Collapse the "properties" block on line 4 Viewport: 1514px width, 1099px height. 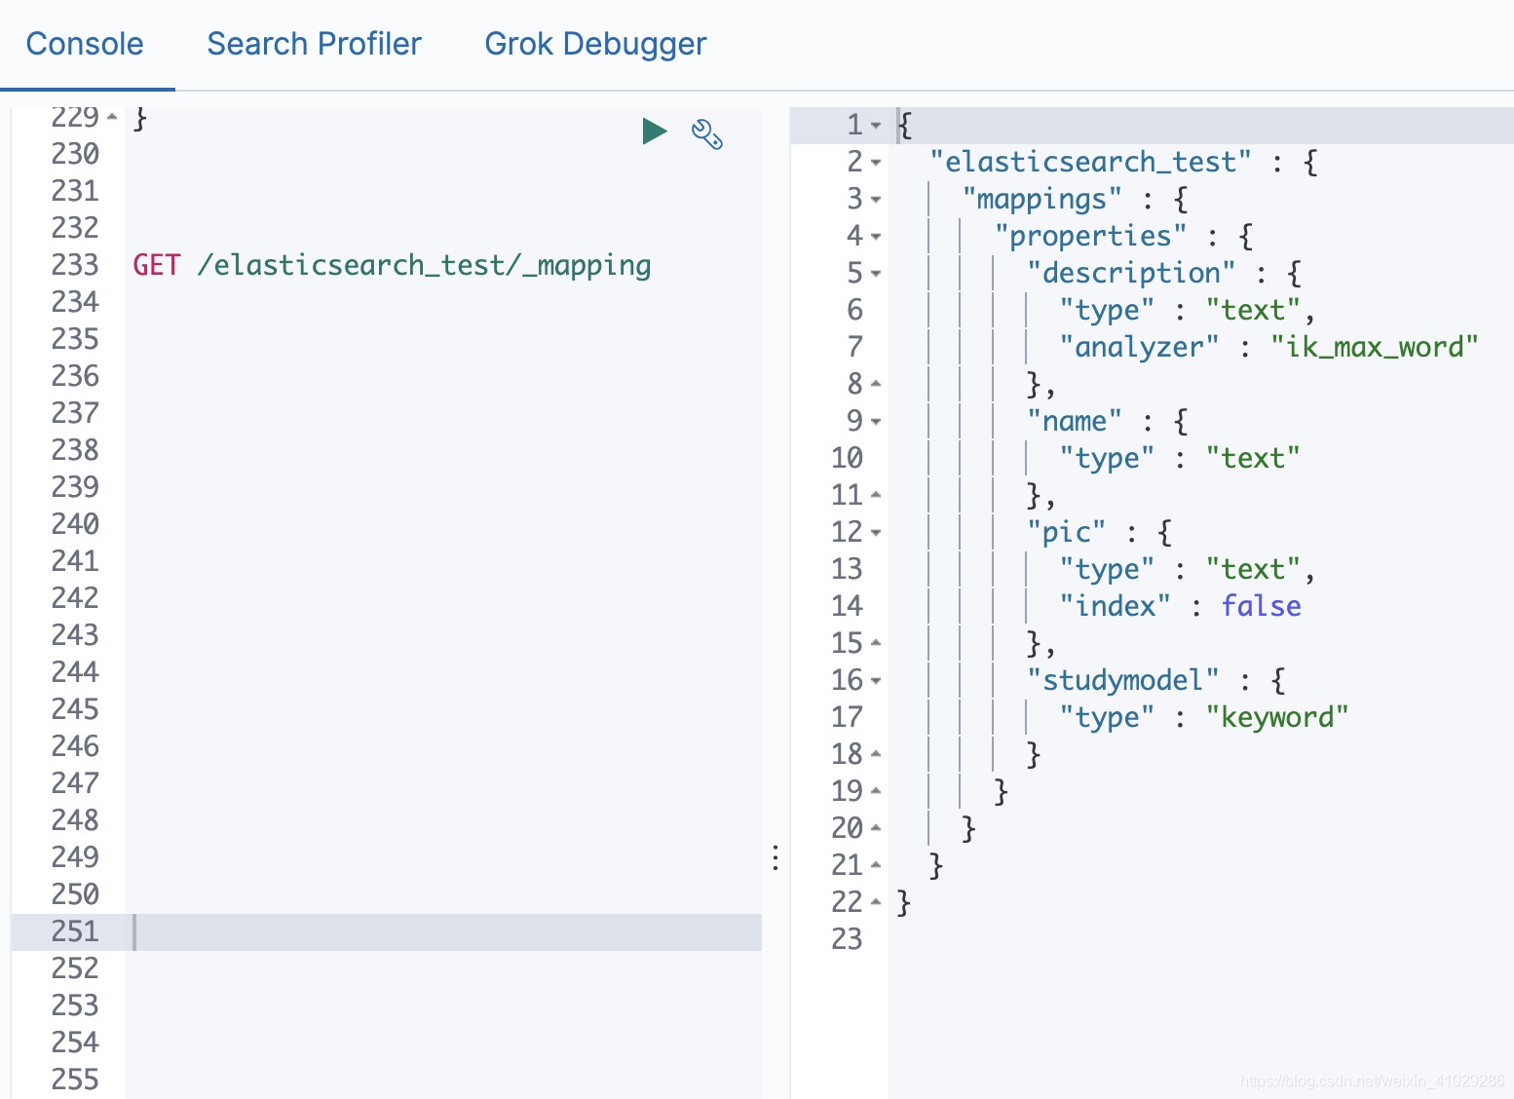click(876, 237)
